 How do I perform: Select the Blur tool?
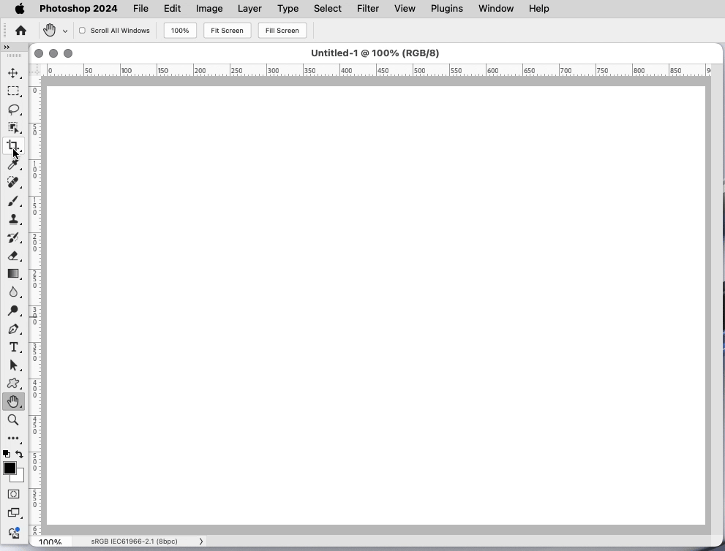(13, 292)
